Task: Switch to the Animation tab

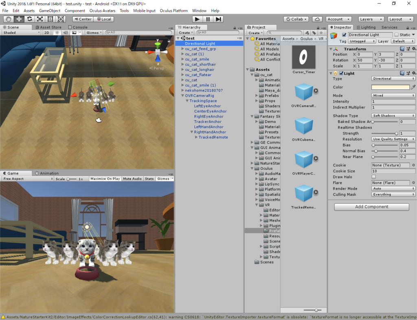Action: pyautogui.click(x=47, y=173)
